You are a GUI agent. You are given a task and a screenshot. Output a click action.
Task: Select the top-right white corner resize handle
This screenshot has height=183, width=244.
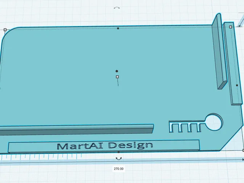(x=231, y=27)
